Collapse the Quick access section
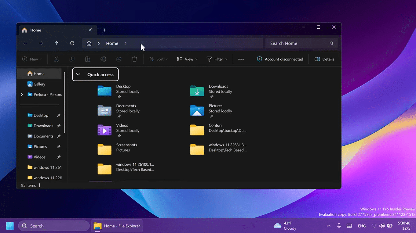Viewport: 416px width, 233px height. tap(78, 74)
